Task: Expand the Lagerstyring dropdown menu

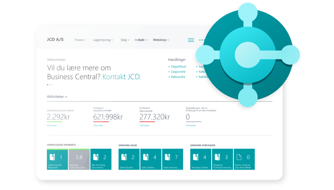Action: coord(103,40)
